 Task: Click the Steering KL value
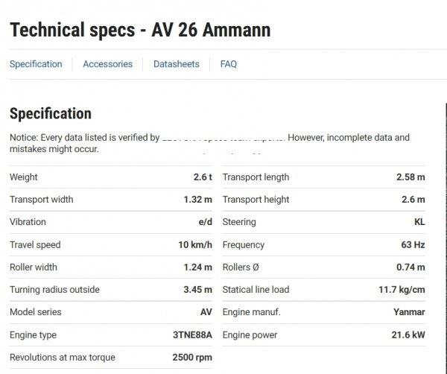click(419, 222)
